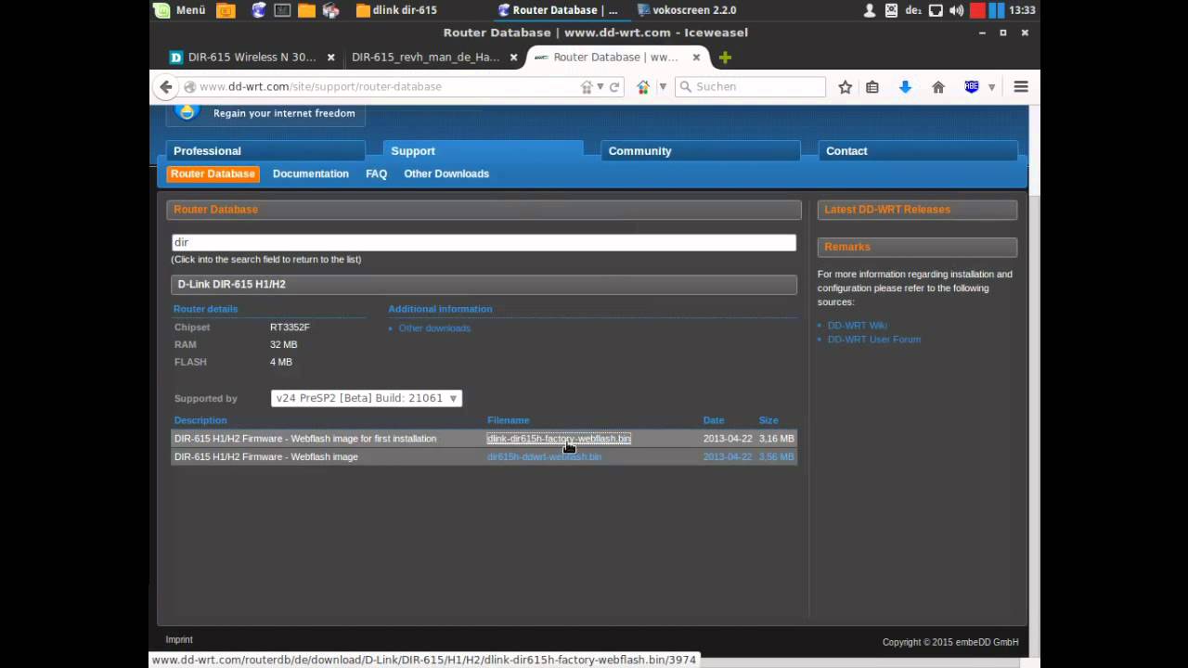
Task: Click the keyboard layout de indicator
Action: tap(913, 10)
